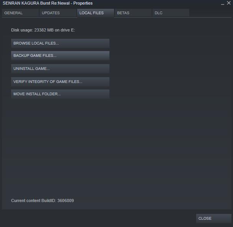The image size is (233, 227).
Task: Click the window title SENRAN KAGURA Properties
Action: coord(48,3)
